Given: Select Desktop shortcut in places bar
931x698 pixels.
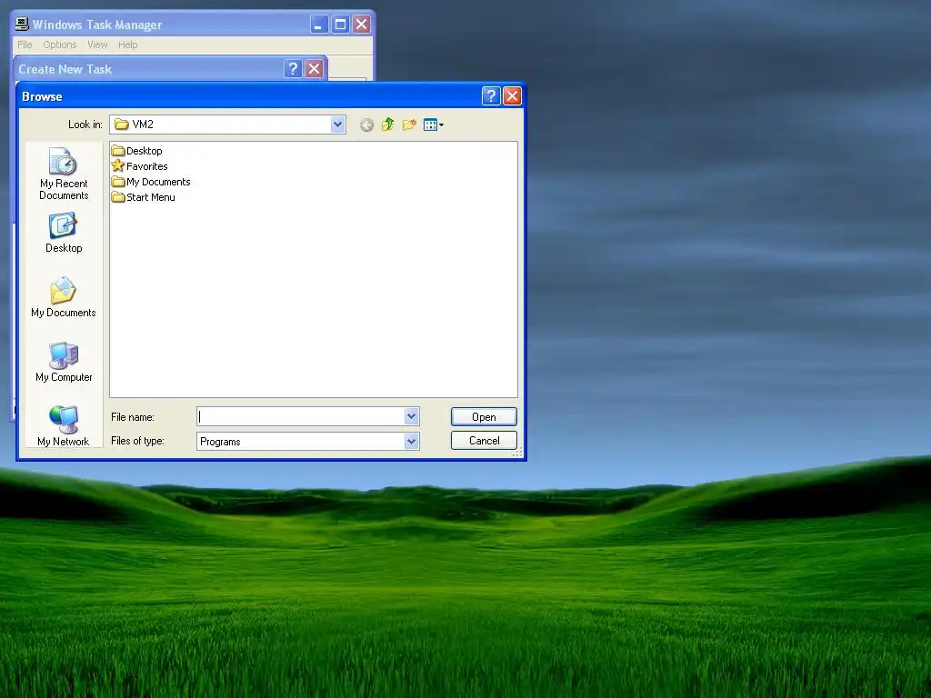Looking at the screenshot, I should point(64,234).
